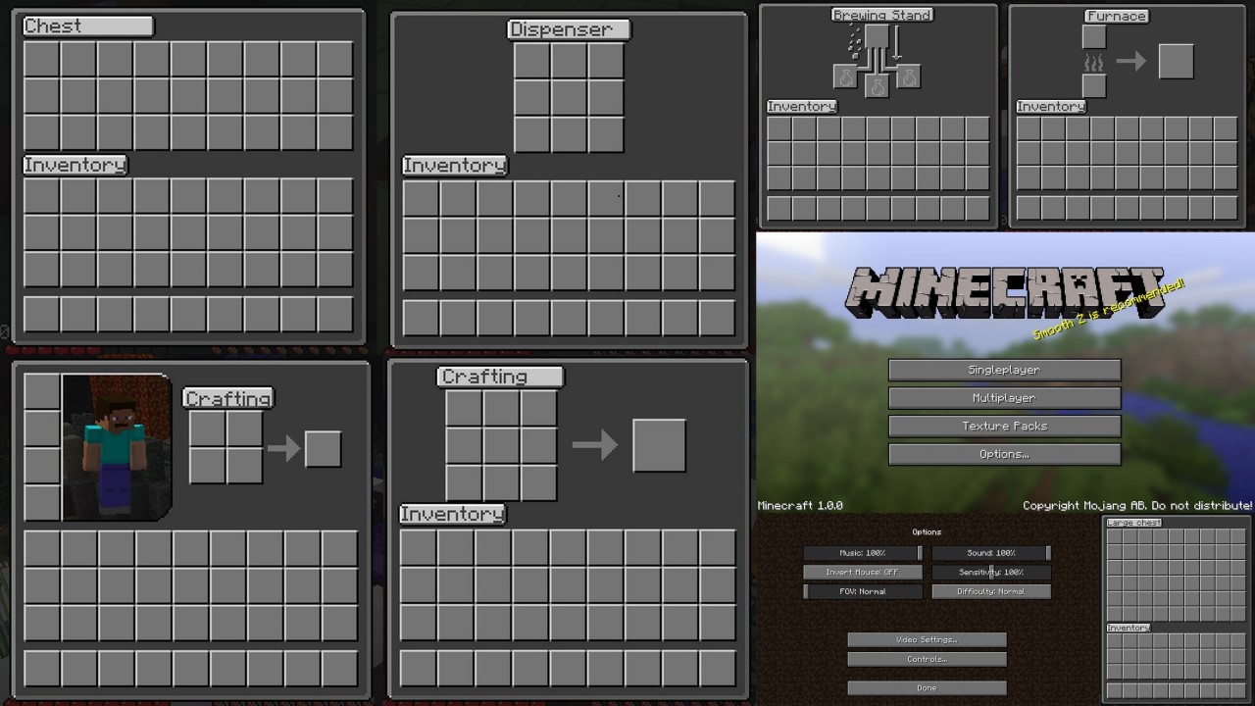Cycle the Difficulty: Normal setting

pyautogui.click(x=992, y=591)
